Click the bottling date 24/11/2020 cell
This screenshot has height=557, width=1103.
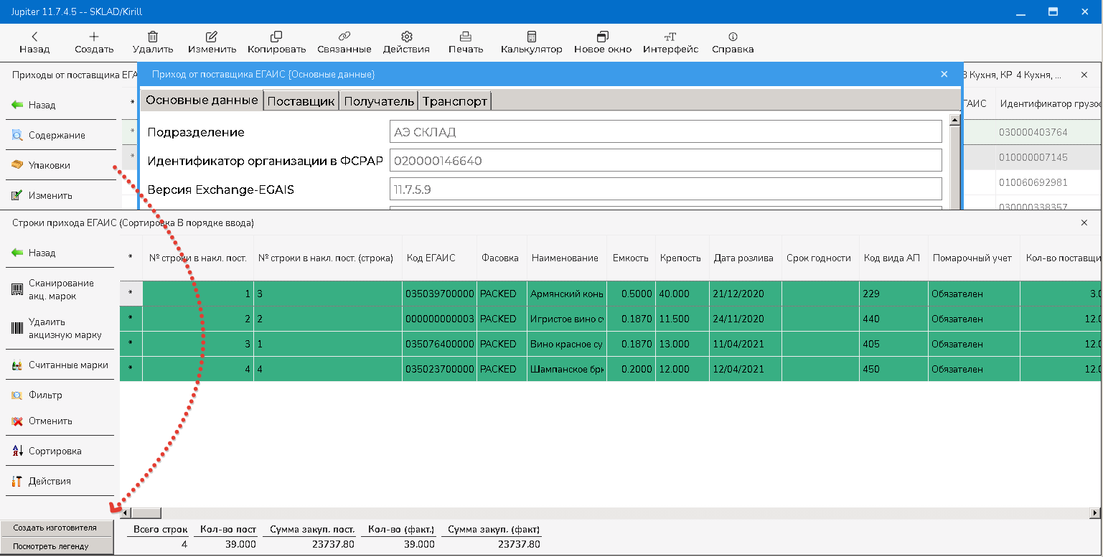click(745, 319)
